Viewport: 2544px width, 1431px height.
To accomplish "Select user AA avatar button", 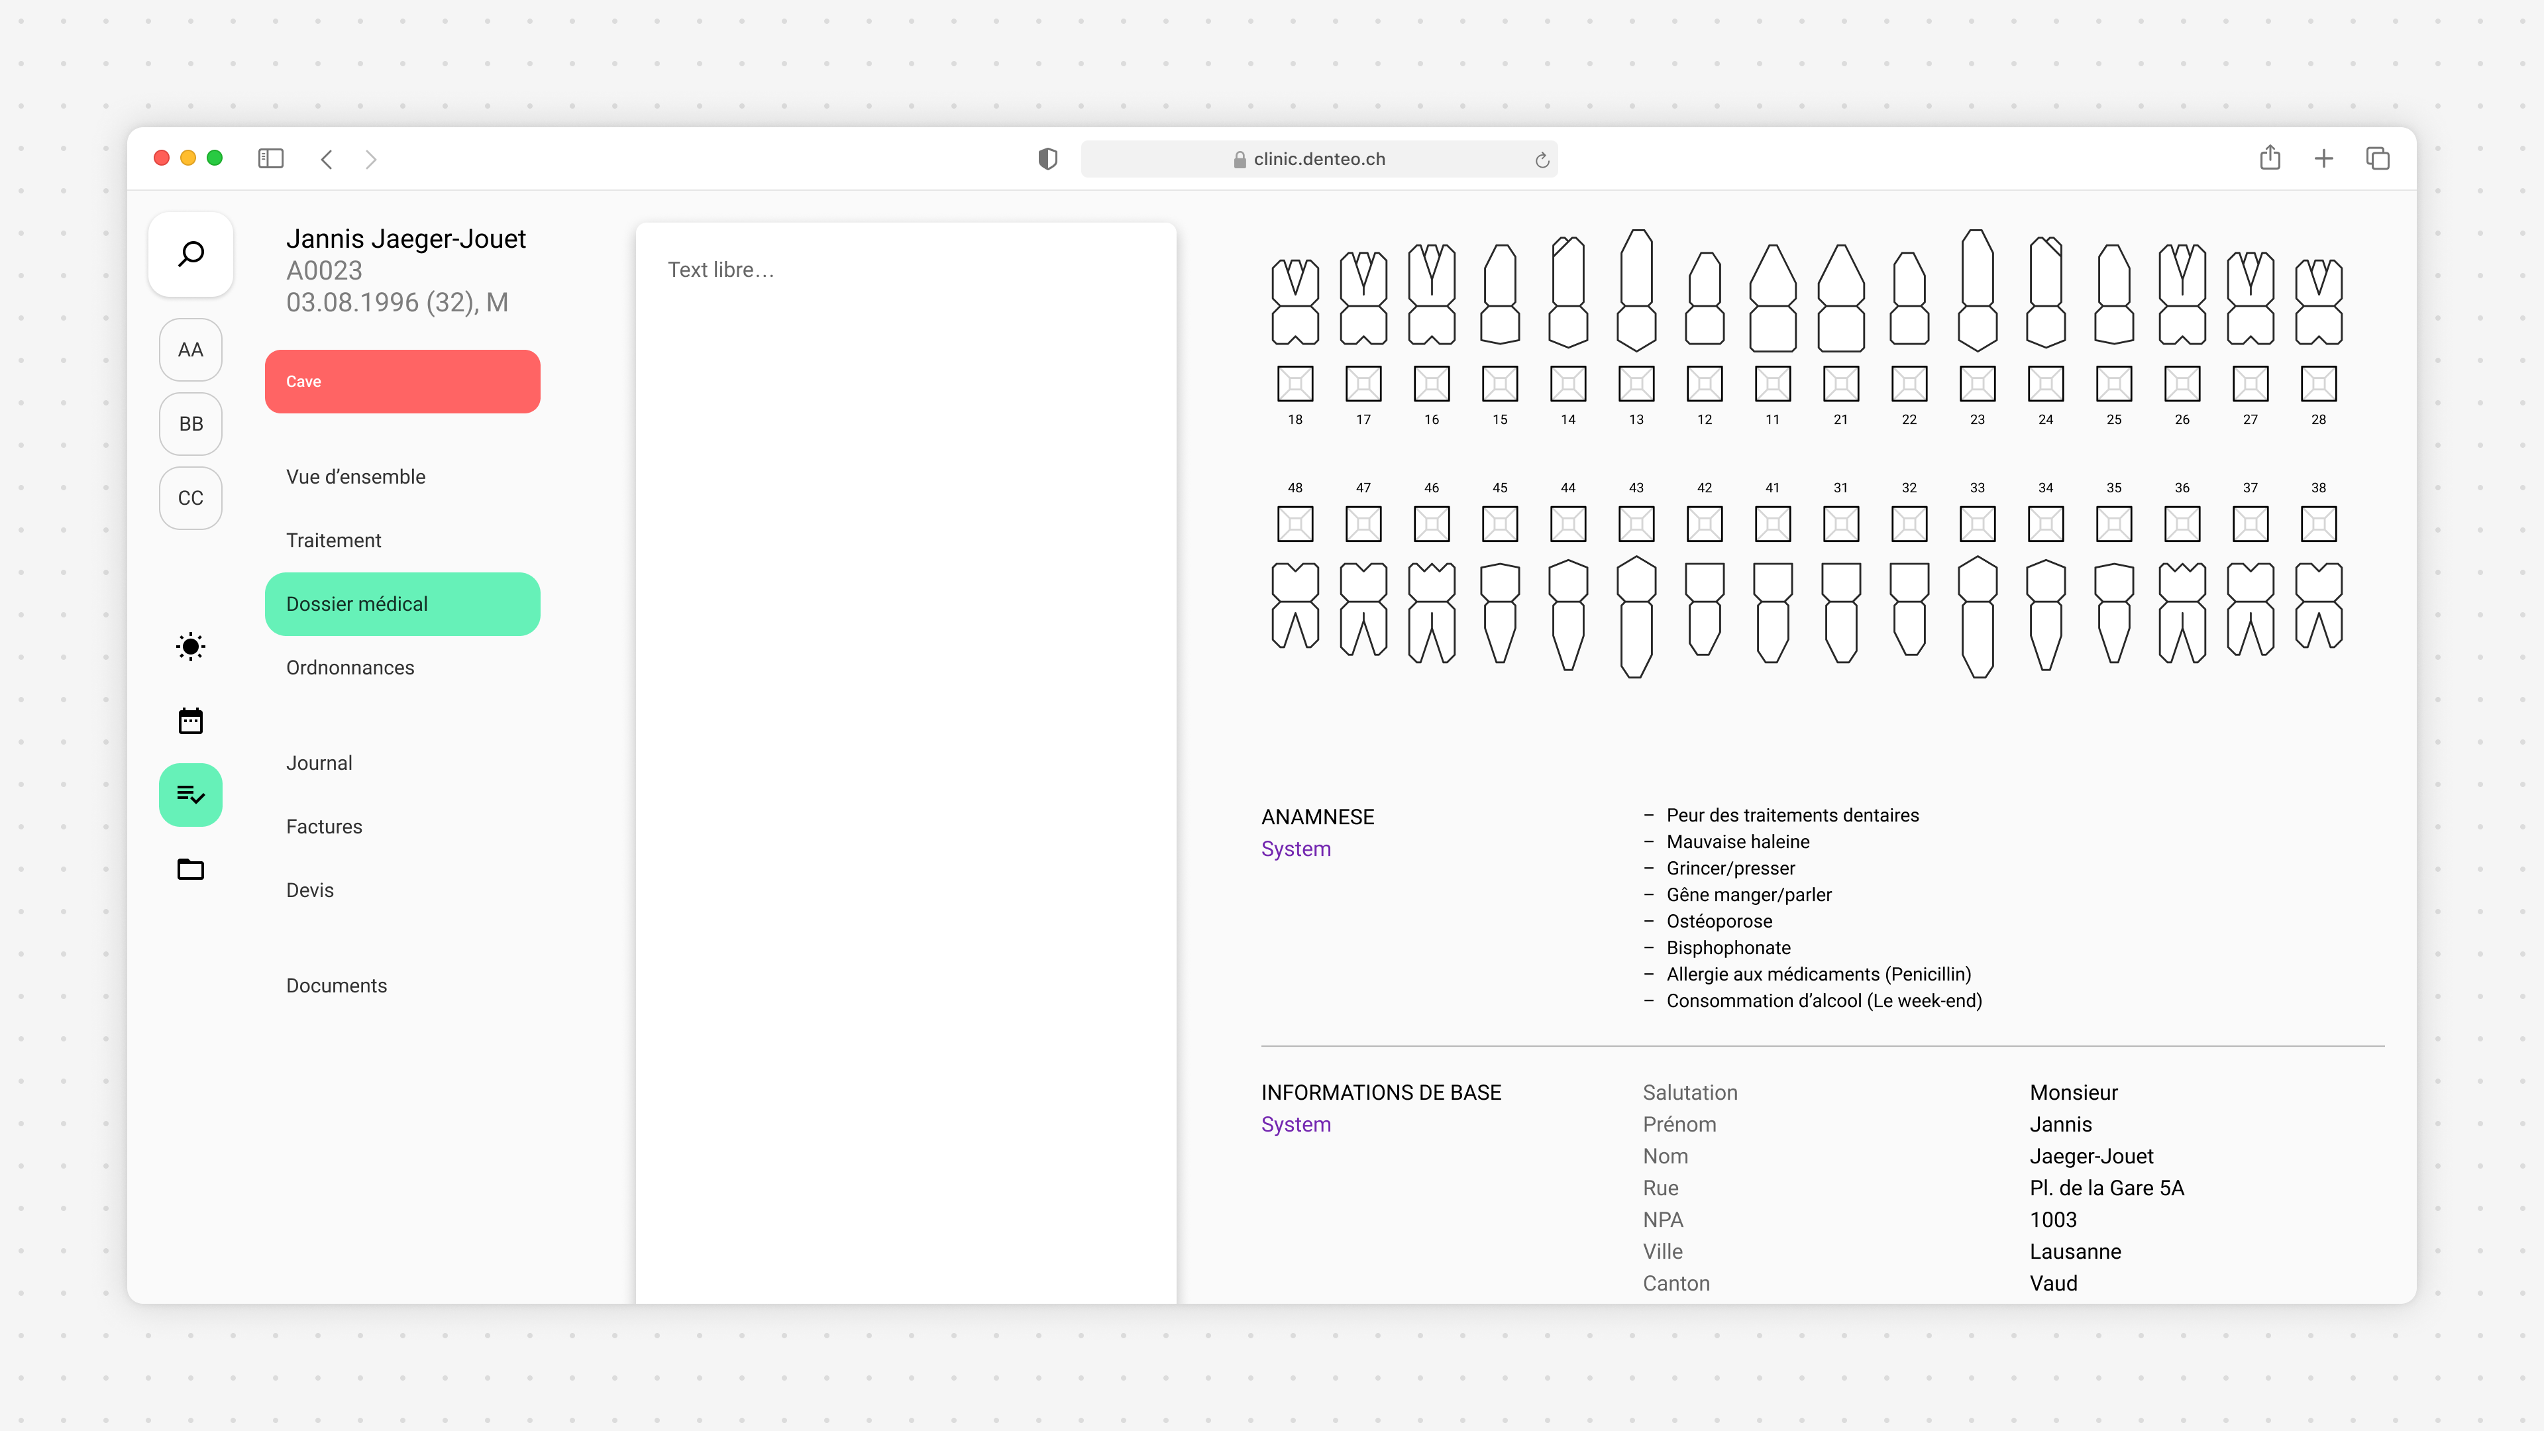I will 191,350.
